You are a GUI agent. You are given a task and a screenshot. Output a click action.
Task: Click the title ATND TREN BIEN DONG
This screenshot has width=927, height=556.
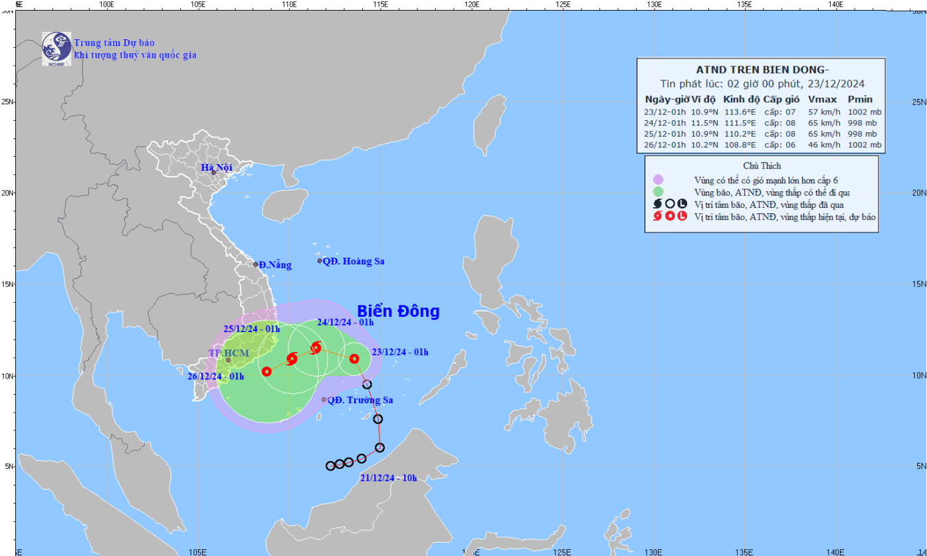761,70
